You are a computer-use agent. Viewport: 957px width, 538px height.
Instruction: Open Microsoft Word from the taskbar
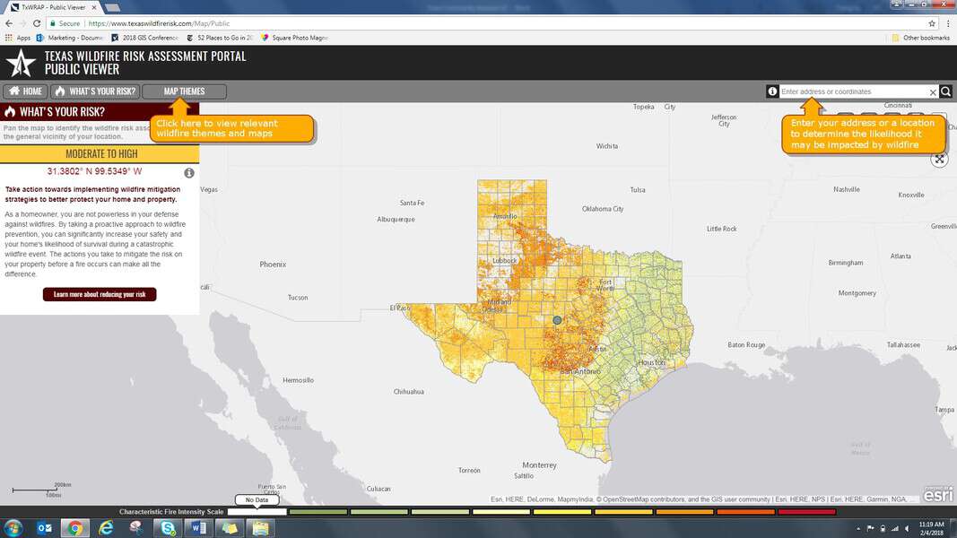click(x=199, y=527)
